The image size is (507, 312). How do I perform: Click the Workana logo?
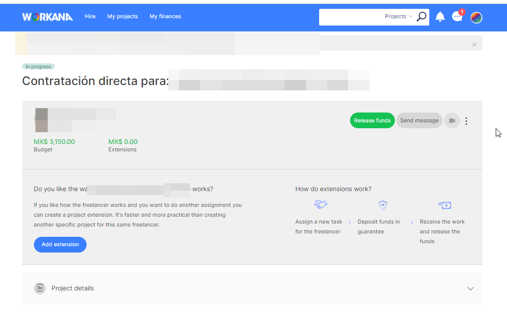point(47,17)
